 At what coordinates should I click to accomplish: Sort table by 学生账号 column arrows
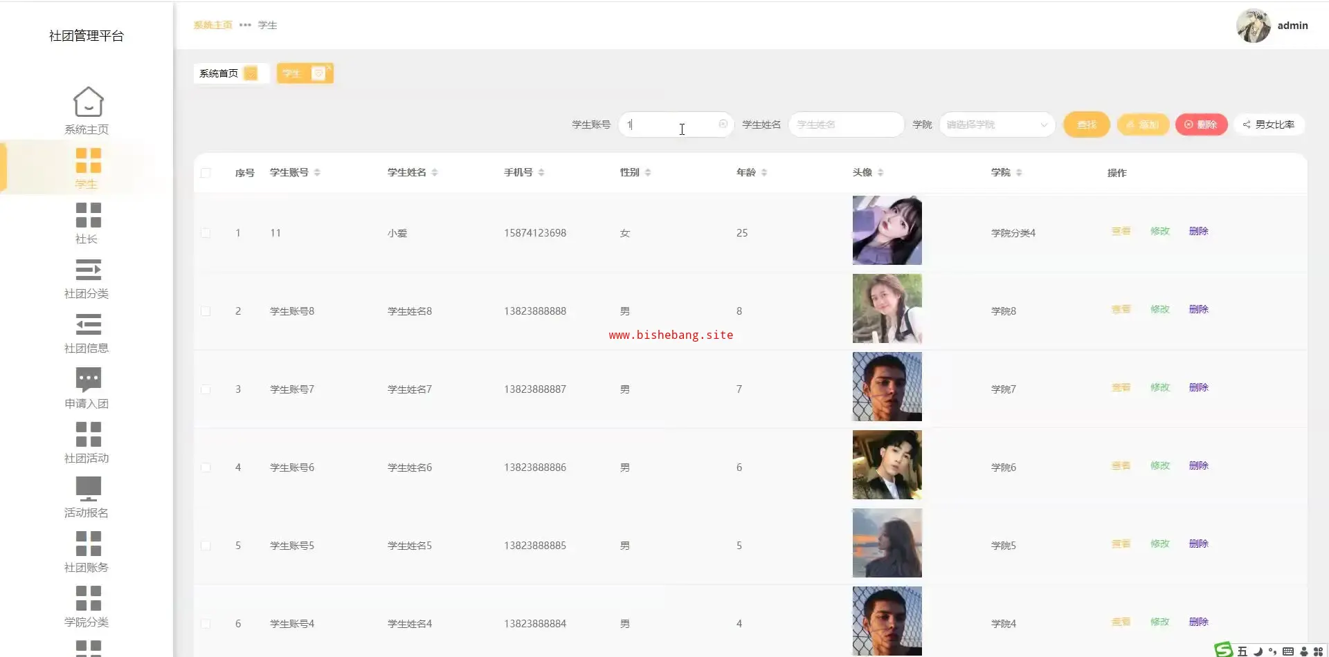click(317, 173)
